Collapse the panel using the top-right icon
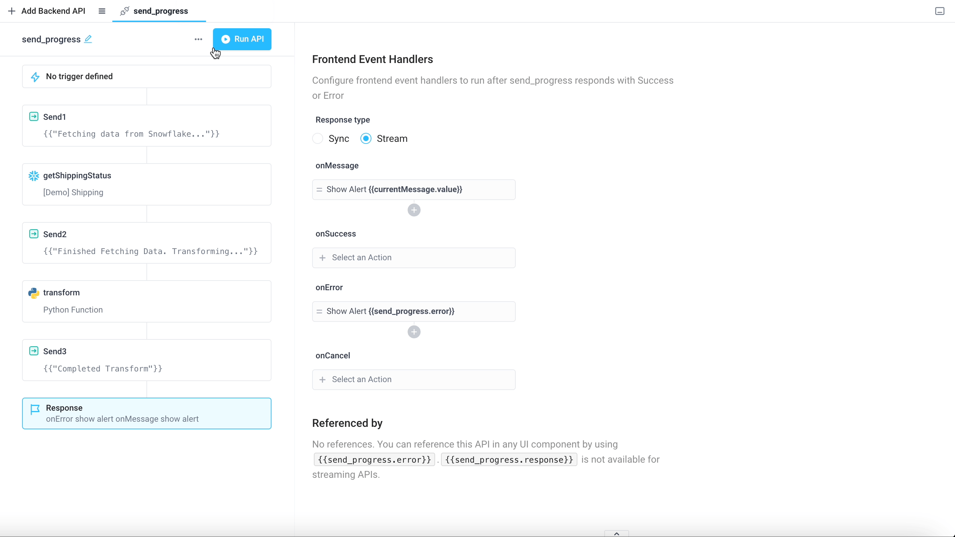955x537 pixels. click(939, 11)
